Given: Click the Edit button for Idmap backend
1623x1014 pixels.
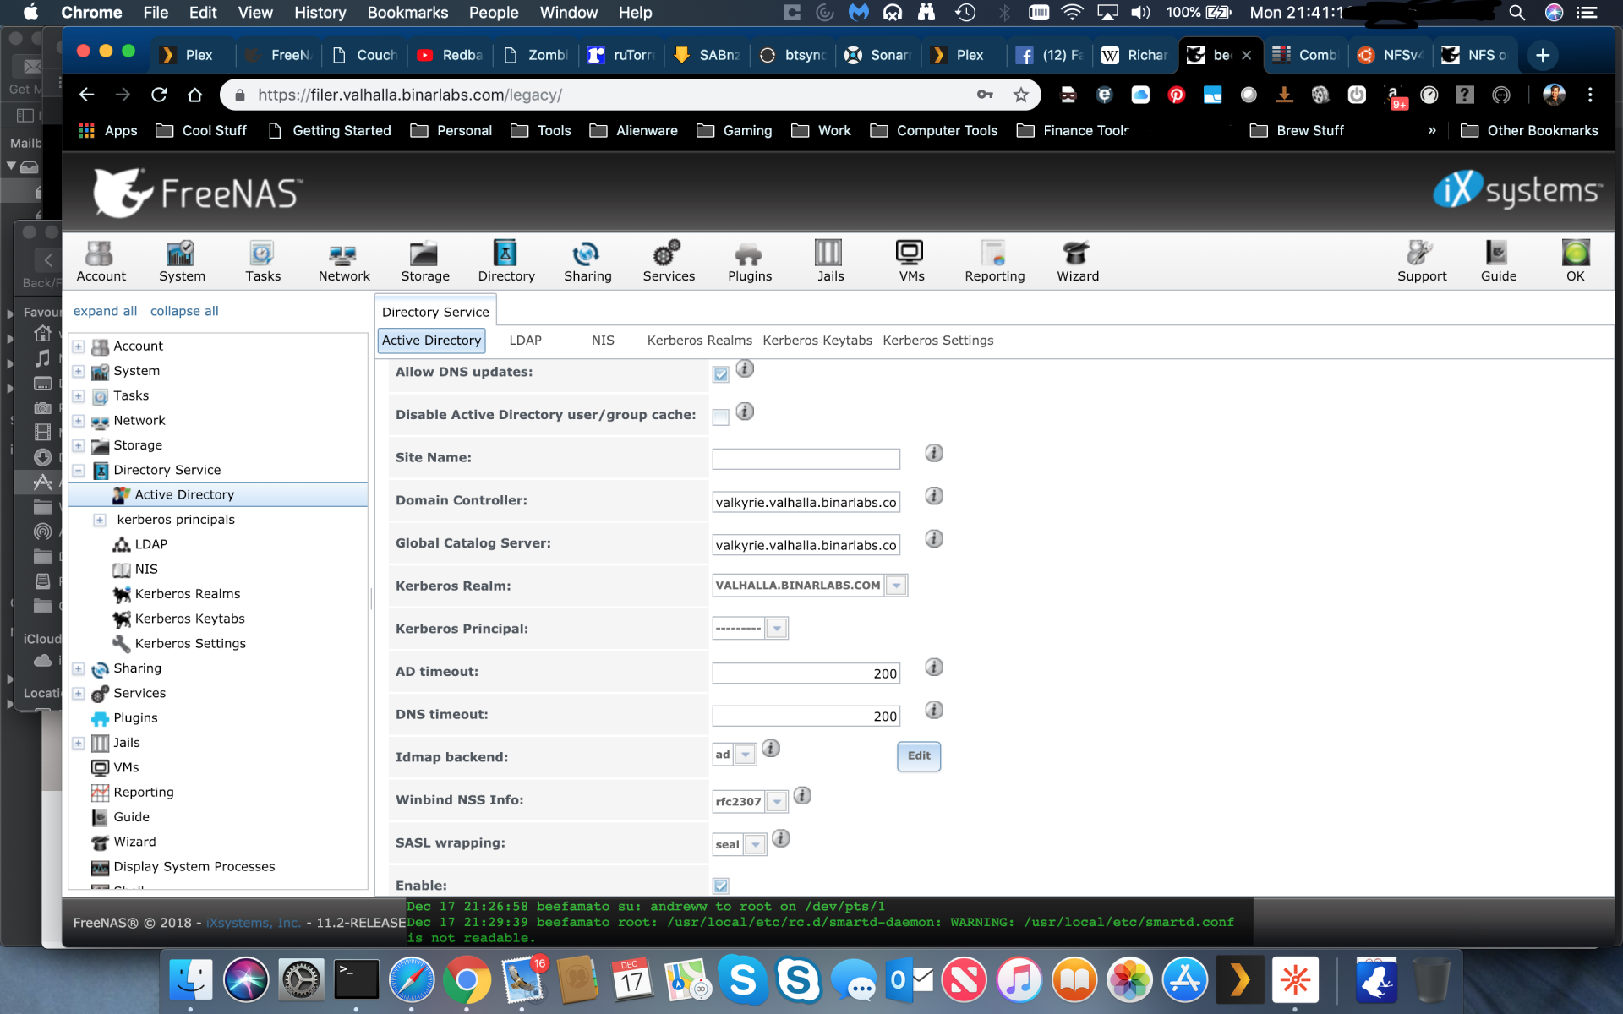Looking at the screenshot, I should pos(919,756).
